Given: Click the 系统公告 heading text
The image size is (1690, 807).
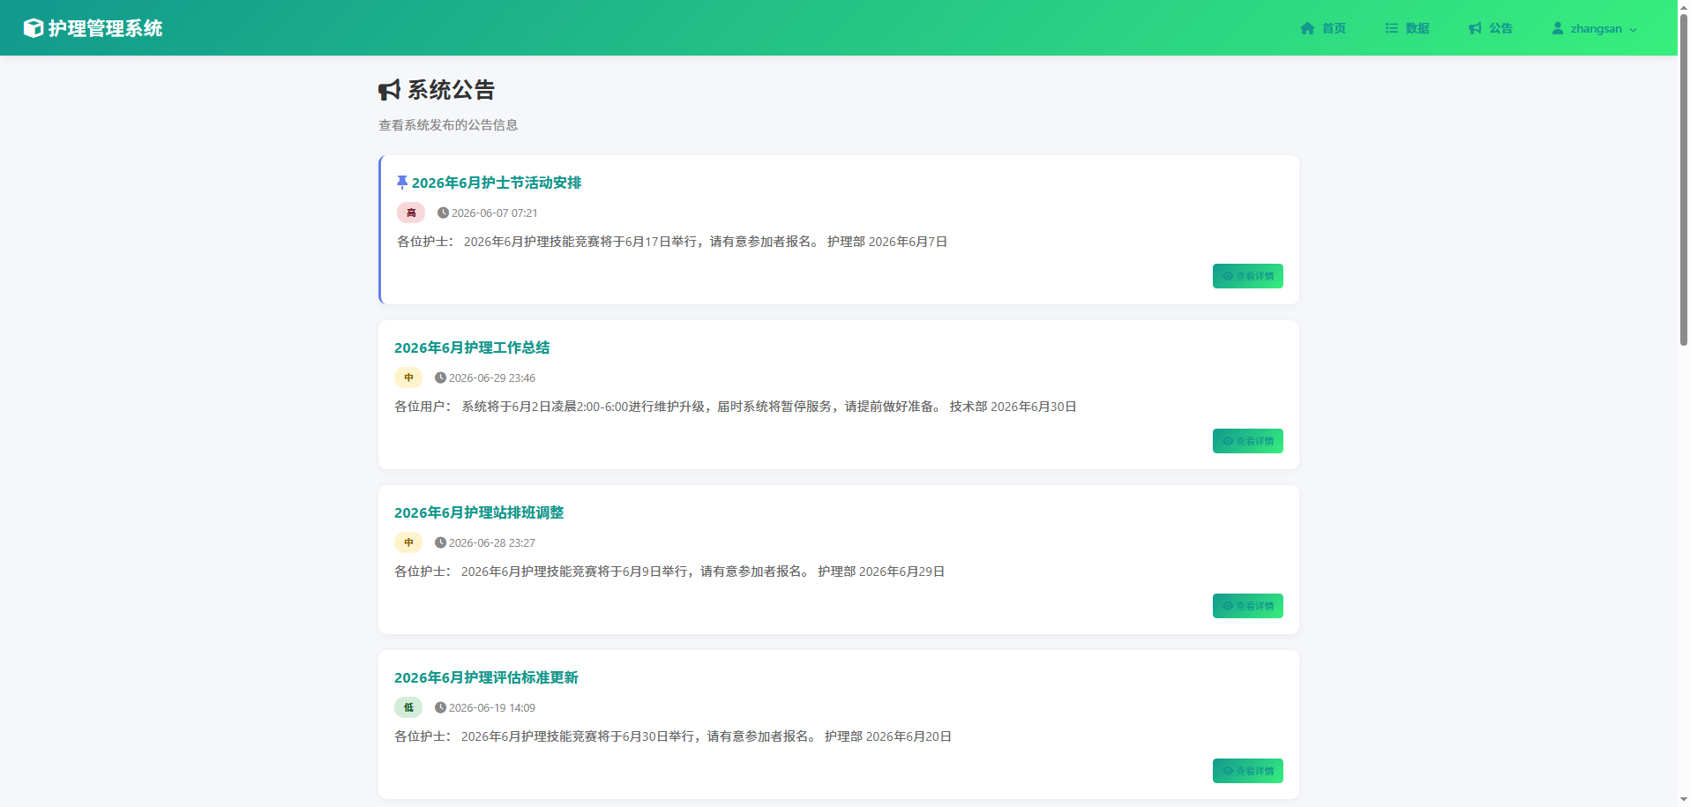Looking at the screenshot, I should [451, 90].
